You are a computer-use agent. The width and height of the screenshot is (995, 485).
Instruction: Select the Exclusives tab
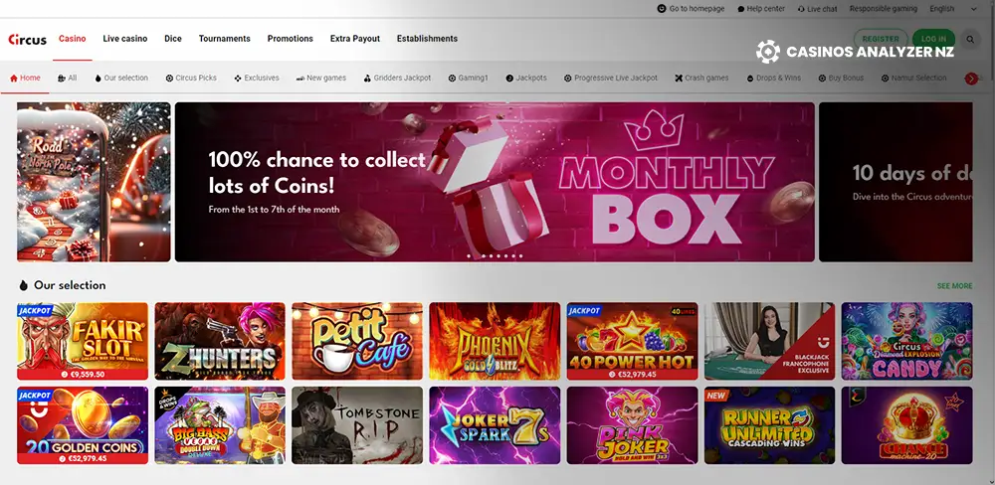pyautogui.click(x=257, y=78)
